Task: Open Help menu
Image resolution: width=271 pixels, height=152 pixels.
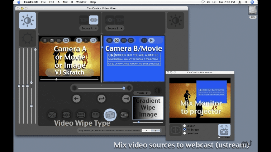Action: (x=93, y=2)
